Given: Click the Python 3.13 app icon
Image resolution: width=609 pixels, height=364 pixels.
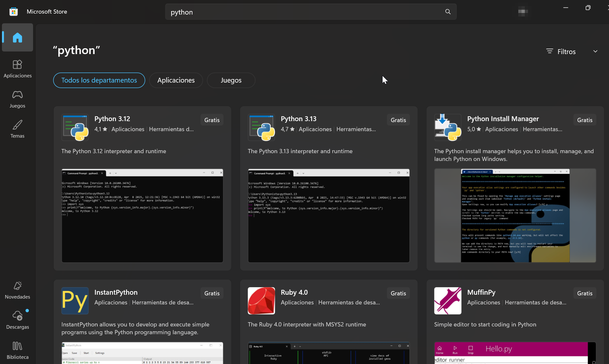Looking at the screenshot, I should (261, 127).
